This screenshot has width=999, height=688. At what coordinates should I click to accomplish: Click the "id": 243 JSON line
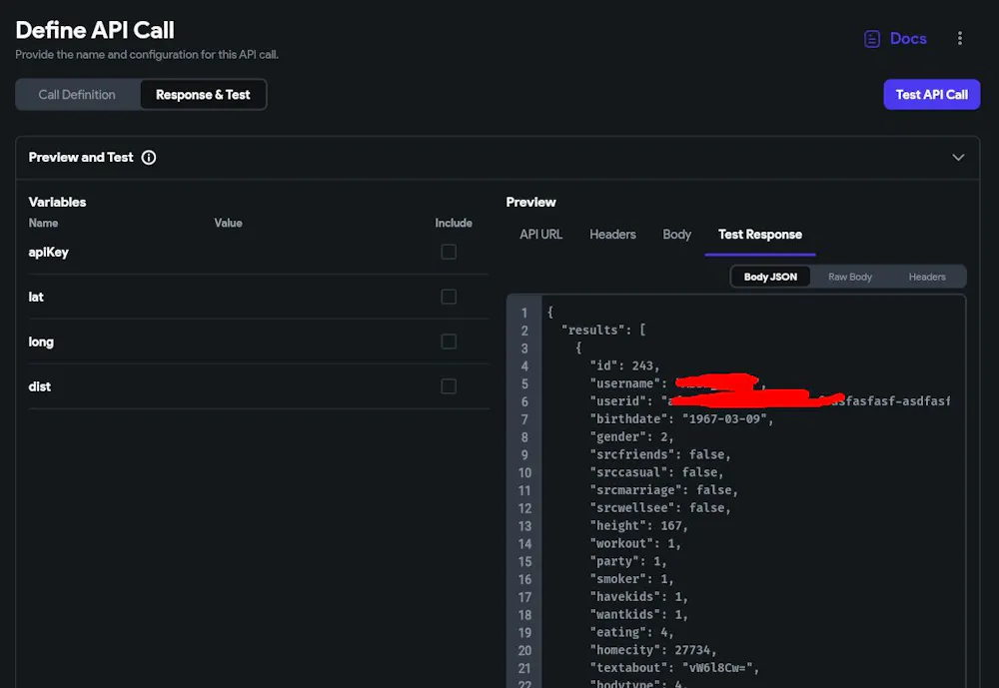[x=624, y=365]
